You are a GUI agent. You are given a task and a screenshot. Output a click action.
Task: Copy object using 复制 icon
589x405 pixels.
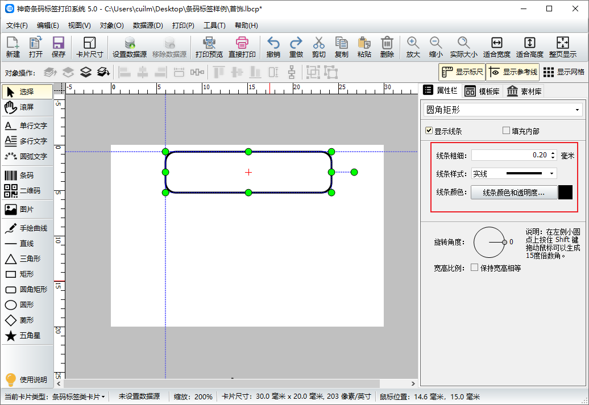tap(342, 47)
